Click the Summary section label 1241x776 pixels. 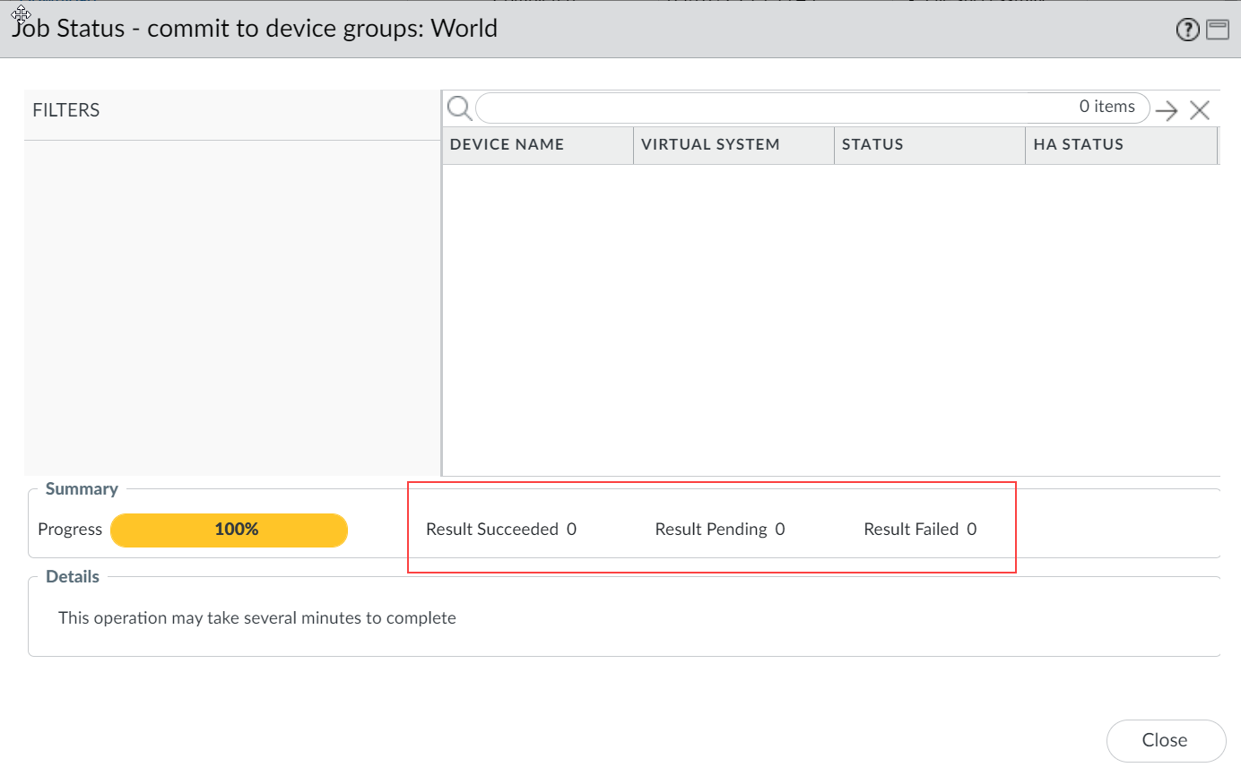click(x=81, y=489)
